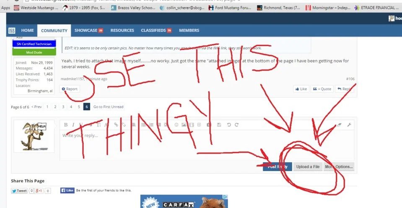Go to page 2 of the thread
This screenshot has width=402, height=208.
tap(55, 107)
